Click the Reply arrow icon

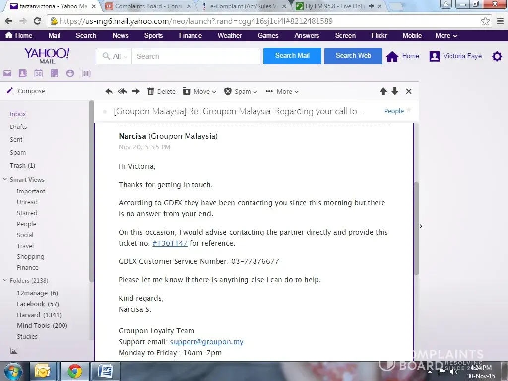109,91
